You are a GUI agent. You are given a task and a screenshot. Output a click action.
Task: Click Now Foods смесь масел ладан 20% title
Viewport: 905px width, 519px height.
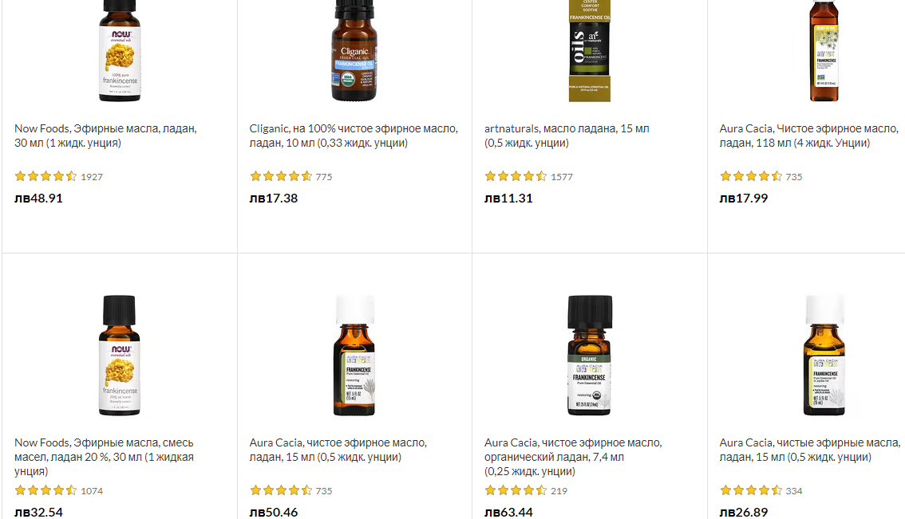click(105, 457)
